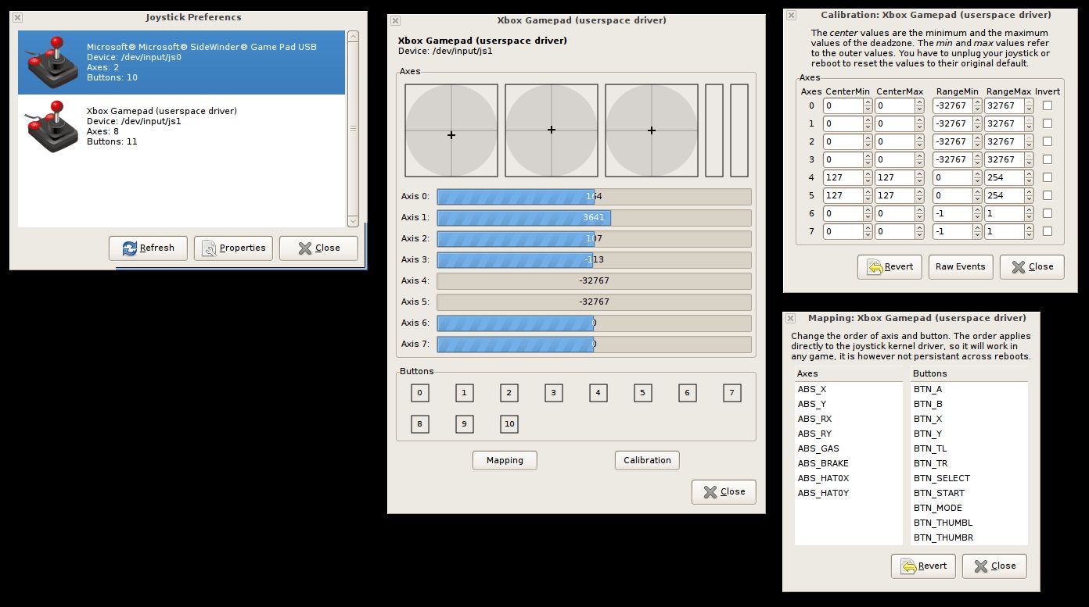Select ABS_GAS in the Axes list

(x=818, y=448)
